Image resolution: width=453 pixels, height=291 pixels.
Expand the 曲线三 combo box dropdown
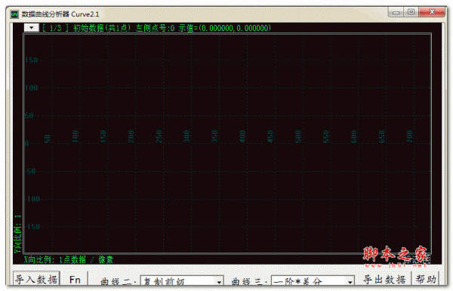(350, 282)
